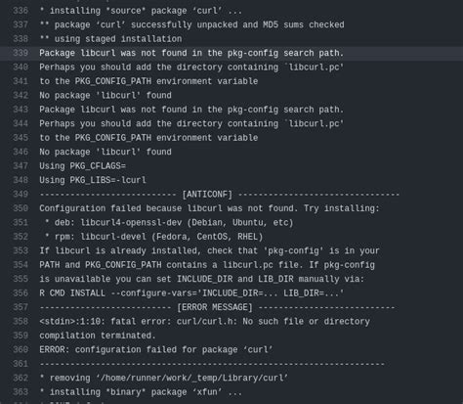Viewport: 463px width, 404px height.
Task: Click line number 339 link
Action: pos(21,53)
